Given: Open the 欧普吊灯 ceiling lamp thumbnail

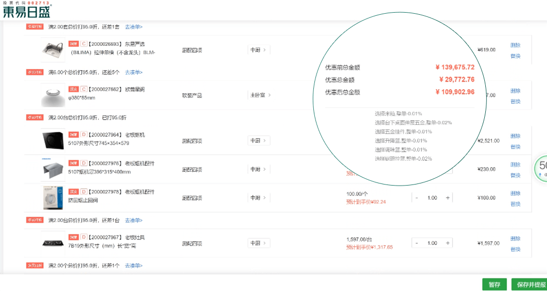Looking at the screenshot, I should (x=53, y=95).
